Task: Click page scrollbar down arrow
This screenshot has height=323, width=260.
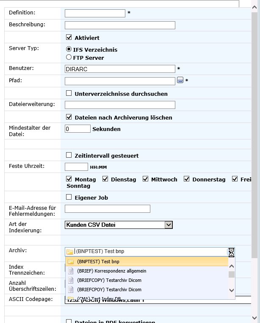Action: click(x=254, y=318)
